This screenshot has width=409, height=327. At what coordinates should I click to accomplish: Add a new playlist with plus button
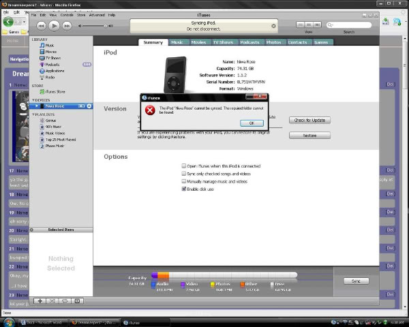[x=40, y=301]
